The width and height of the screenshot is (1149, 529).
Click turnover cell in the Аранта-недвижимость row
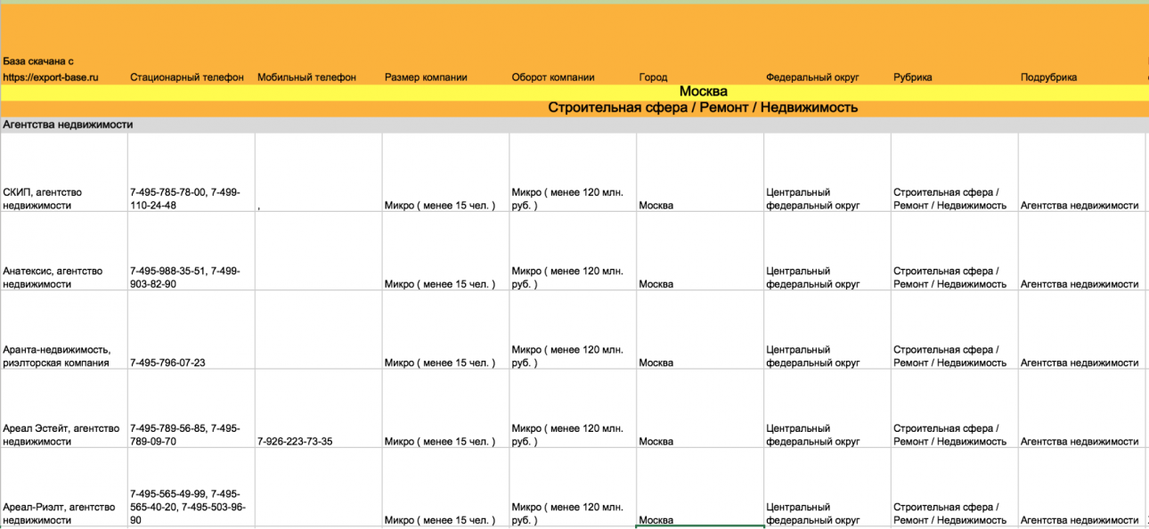coord(574,330)
